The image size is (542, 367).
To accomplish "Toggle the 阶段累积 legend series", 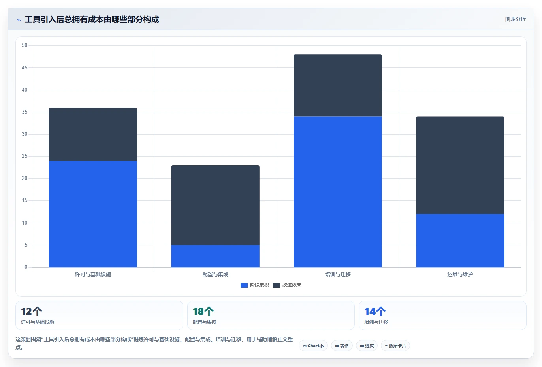I will pyautogui.click(x=255, y=285).
